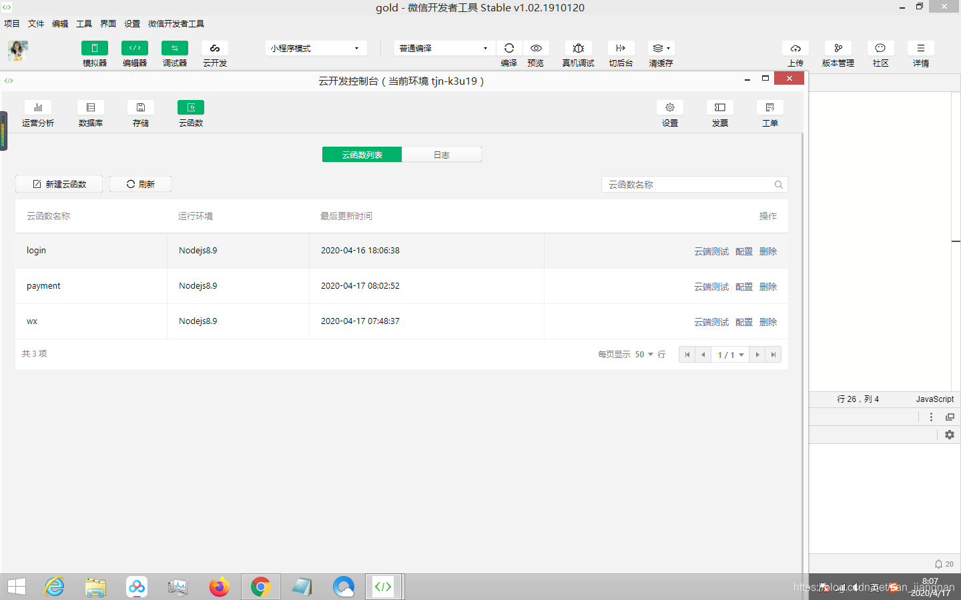Image resolution: width=961 pixels, height=600 pixels.
Task: Click the preview (预览) eye icon
Action: 536,48
